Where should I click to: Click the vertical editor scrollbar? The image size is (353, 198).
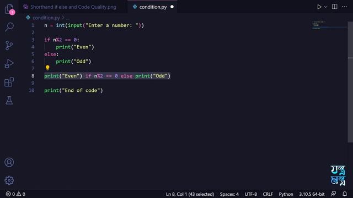click(x=350, y=82)
